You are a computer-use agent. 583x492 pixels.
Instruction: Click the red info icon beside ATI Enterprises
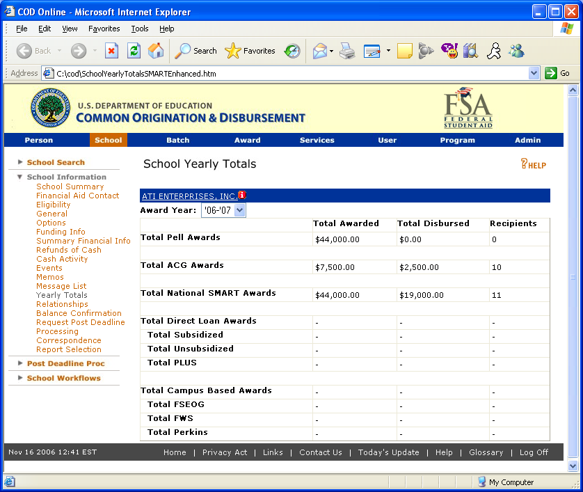tap(241, 196)
